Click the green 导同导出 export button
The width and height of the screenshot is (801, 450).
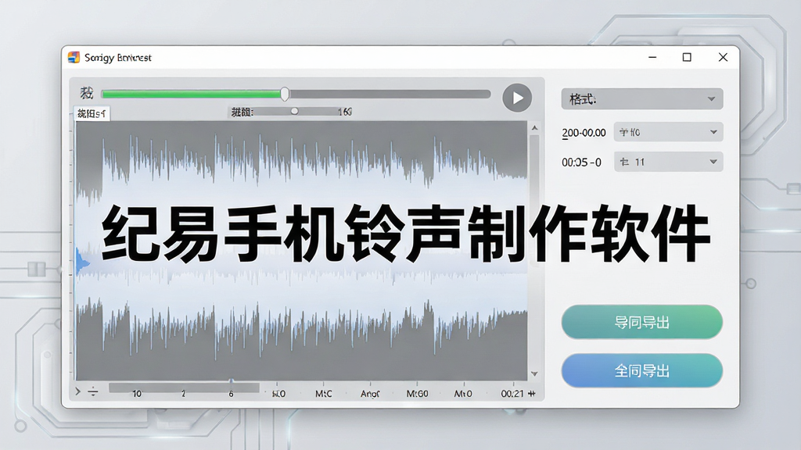click(x=641, y=322)
